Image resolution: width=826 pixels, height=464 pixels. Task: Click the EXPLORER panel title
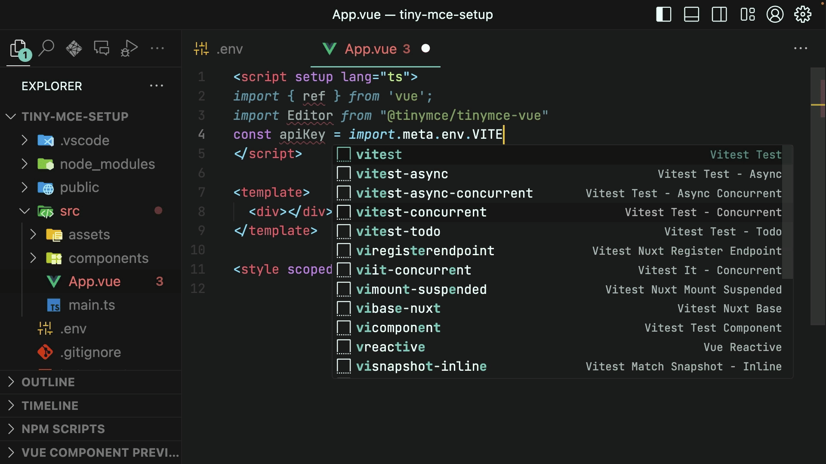tap(52, 86)
